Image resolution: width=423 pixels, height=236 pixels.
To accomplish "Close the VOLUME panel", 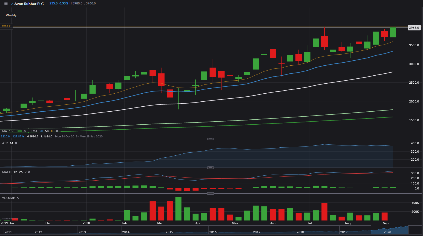I will (x=18, y=198).
